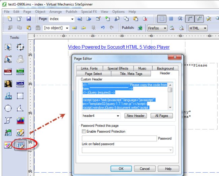Open project file icon in toolbar
Image resolution: width=219 pixels, height=176 pixels.
[x=19, y=19]
